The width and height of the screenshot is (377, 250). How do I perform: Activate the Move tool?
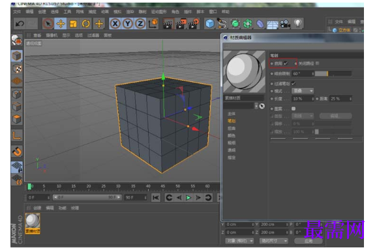(61, 23)
